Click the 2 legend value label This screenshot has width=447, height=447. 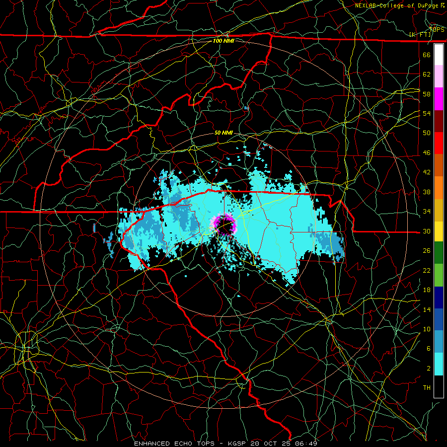[x=429, y=369]
